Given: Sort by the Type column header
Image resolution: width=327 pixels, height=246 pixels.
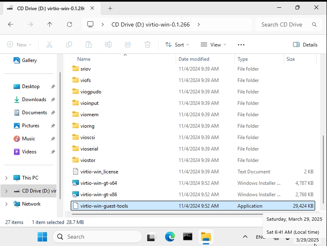Looking at the screenshot, I should pyautogui.click(x=242, y=59).
